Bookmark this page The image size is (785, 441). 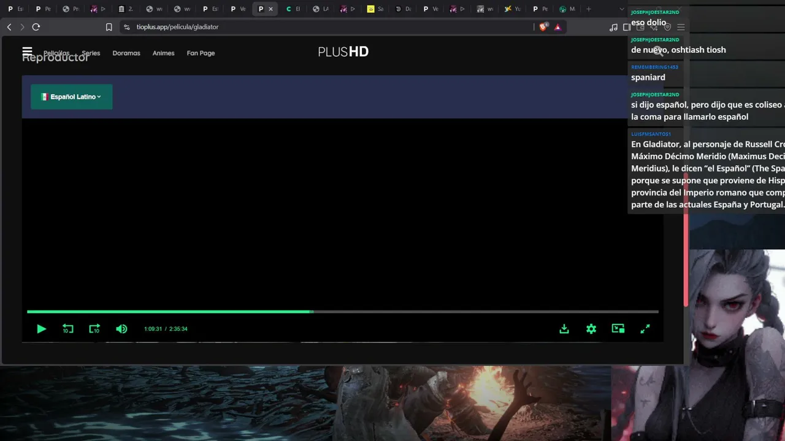[x=109, y=27]
